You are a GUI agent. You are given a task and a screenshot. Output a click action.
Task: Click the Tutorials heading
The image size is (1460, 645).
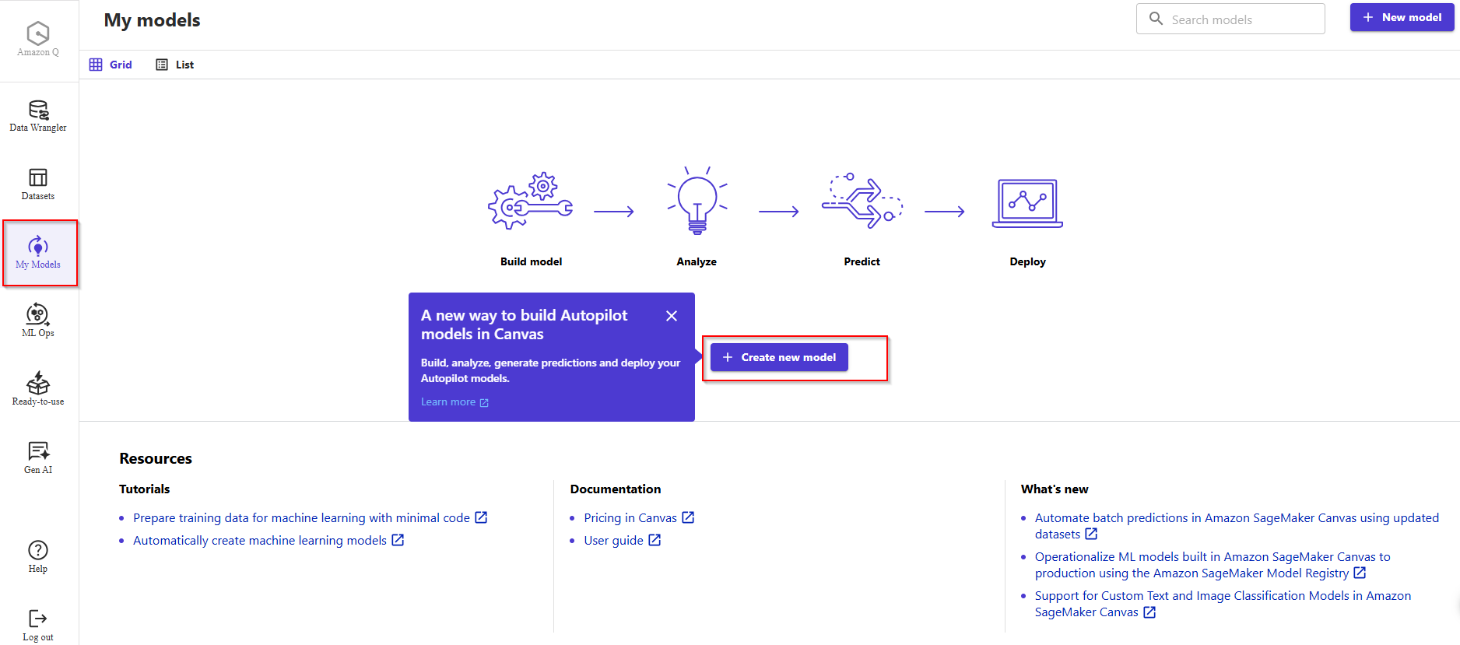pyautogui.click(x=144, y=489)
